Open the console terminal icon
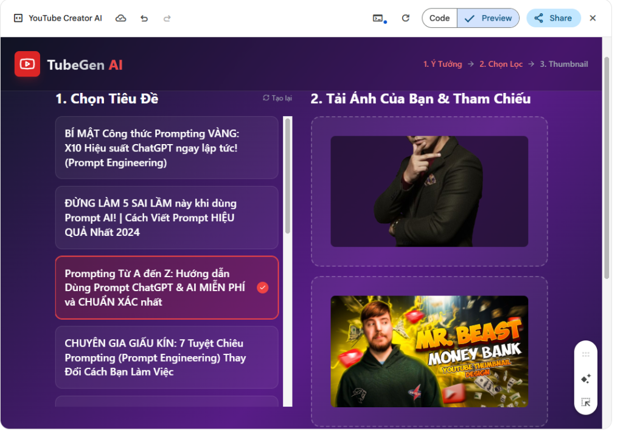 tap(378, 18)
